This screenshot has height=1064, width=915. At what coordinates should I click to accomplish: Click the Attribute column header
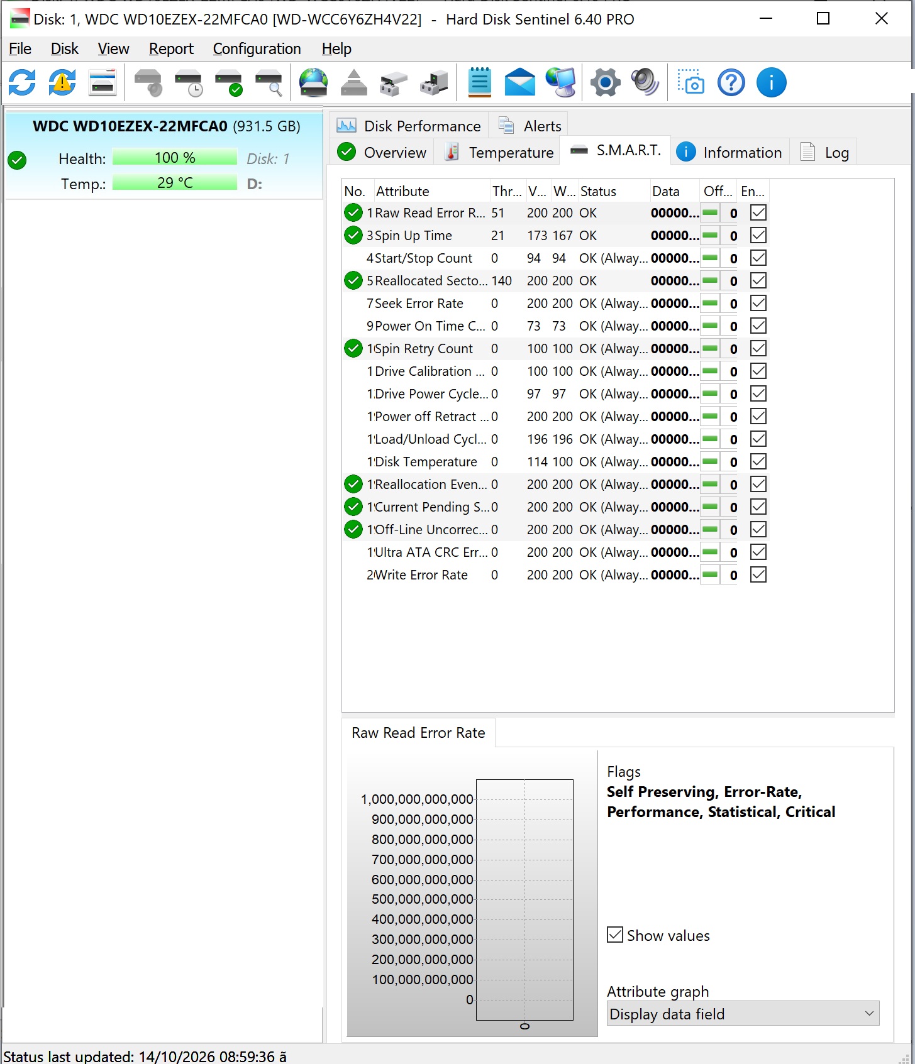click(x=432, y=191)
